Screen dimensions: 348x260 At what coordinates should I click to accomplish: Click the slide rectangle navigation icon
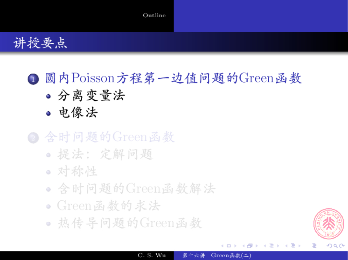[x=229, y=246]
